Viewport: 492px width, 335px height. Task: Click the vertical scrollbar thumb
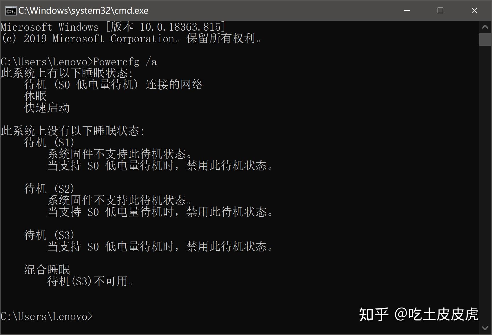pyautogui.click(x=485, y=39)
